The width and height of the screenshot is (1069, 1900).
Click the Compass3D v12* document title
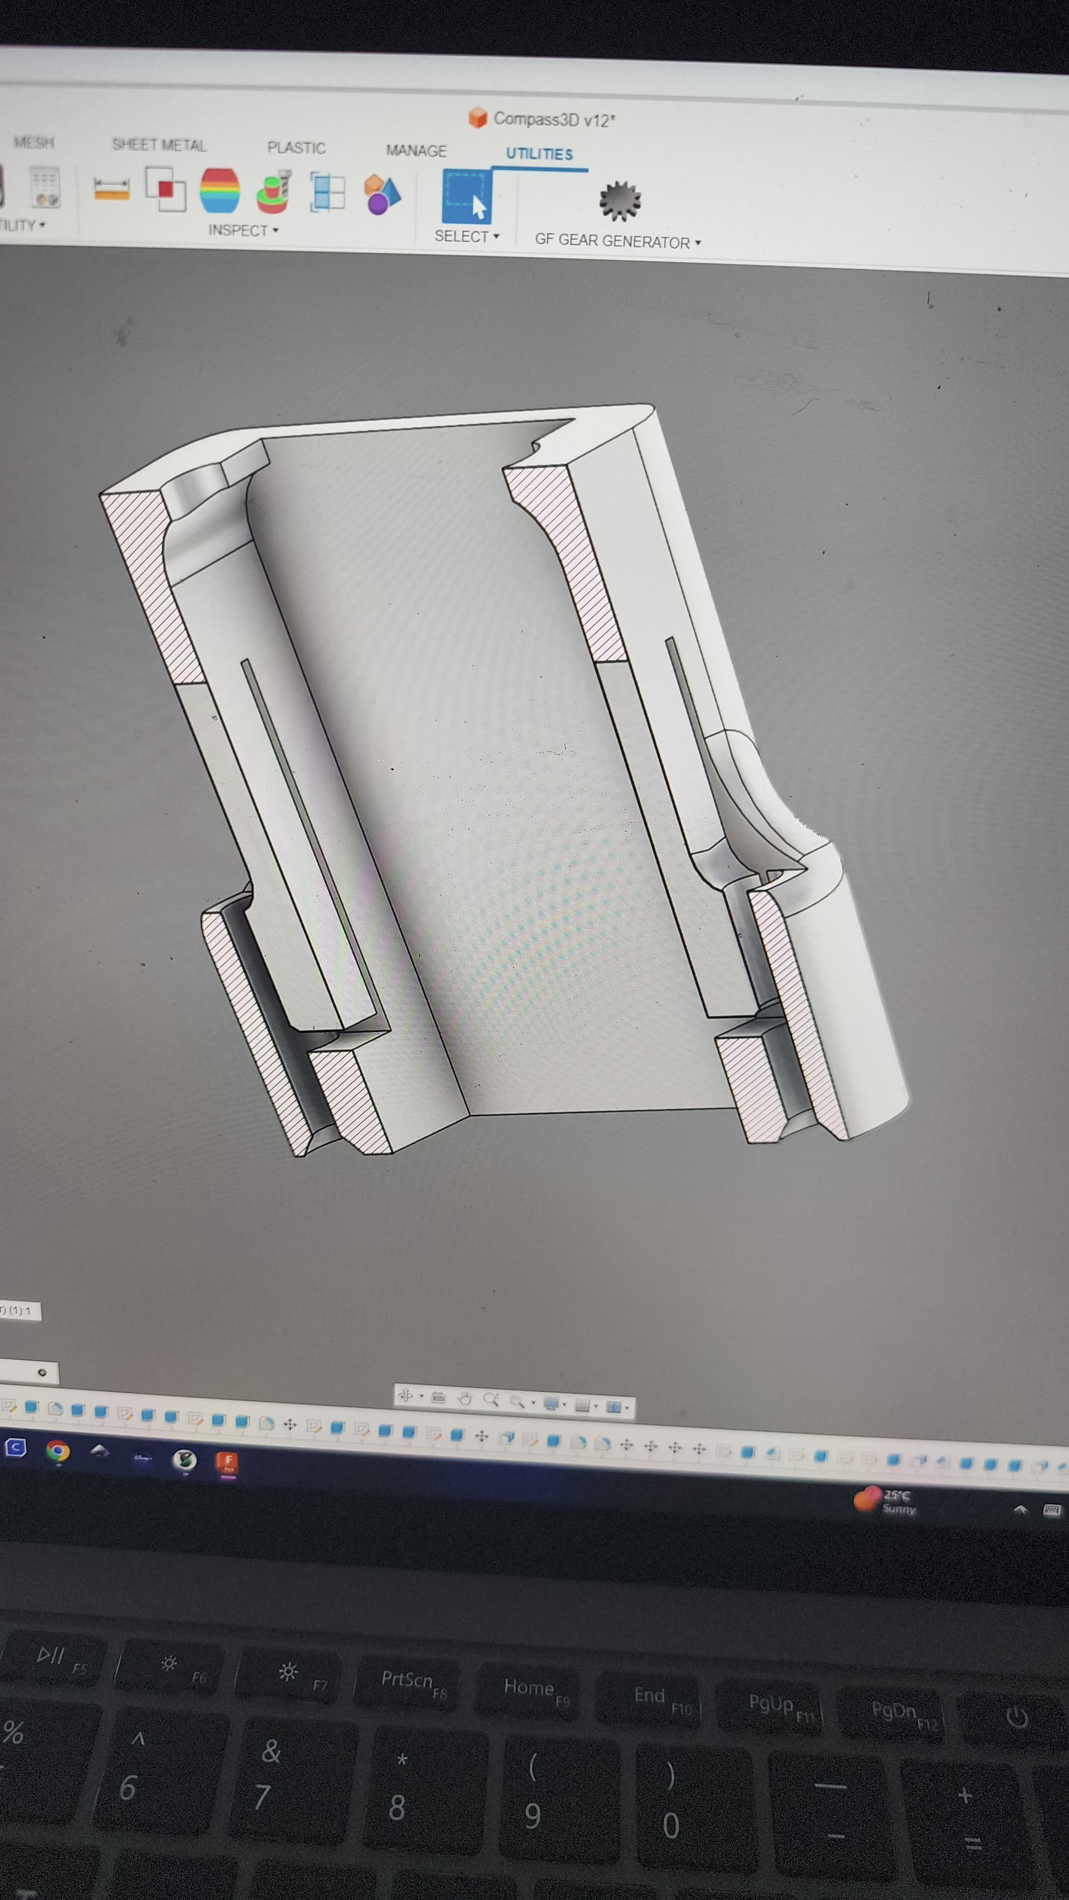pyautogui.click(x=553, y=120)
